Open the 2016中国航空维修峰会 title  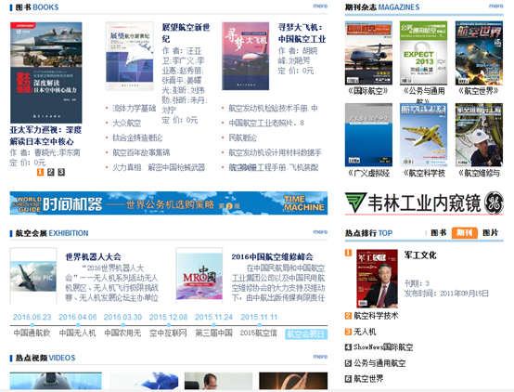pyautogui.click(x=272, y=256)
